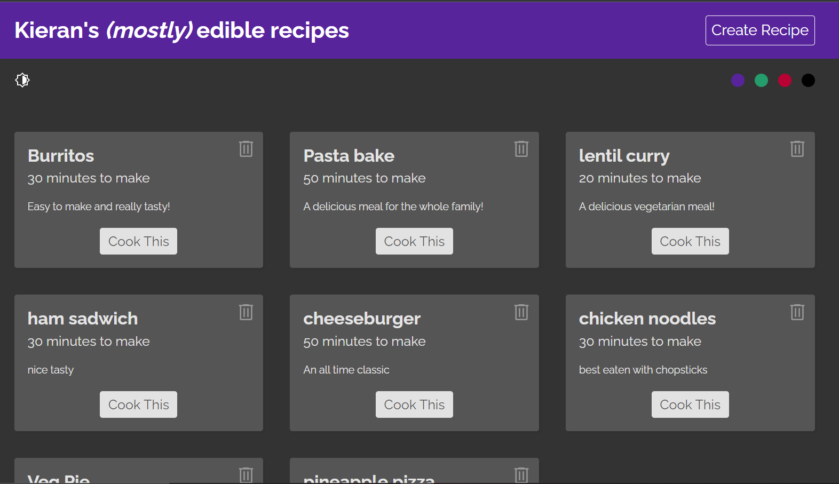Delete the Pasta bake recipe via trash icon
839x484 pixels.
pos(521,148)
